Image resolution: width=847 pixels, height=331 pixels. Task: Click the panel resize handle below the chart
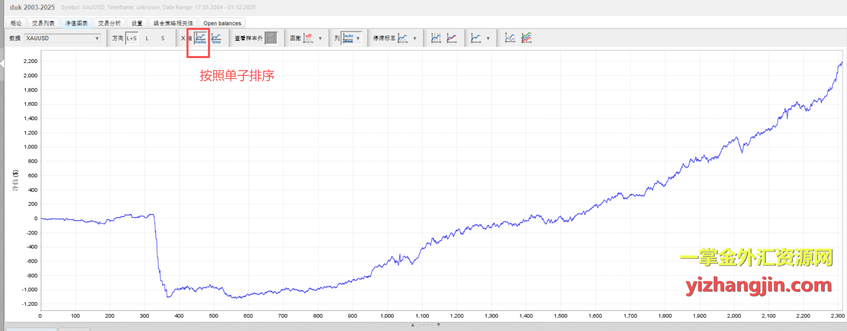pyautogui.click(x=425, y=324)
